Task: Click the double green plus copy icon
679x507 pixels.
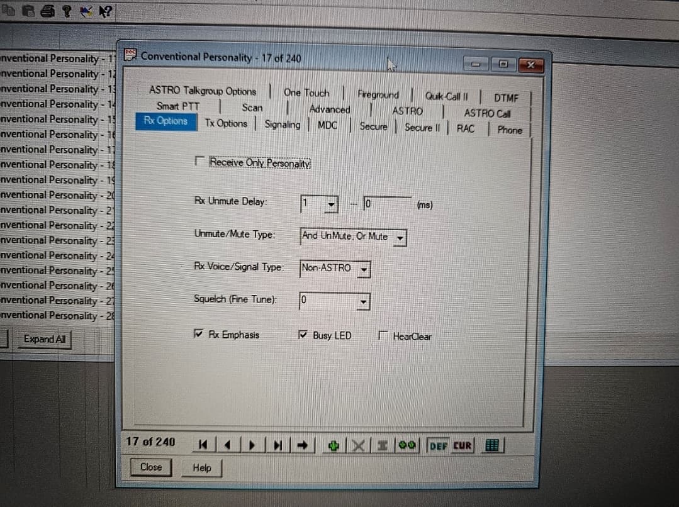Action: point(407,445)
